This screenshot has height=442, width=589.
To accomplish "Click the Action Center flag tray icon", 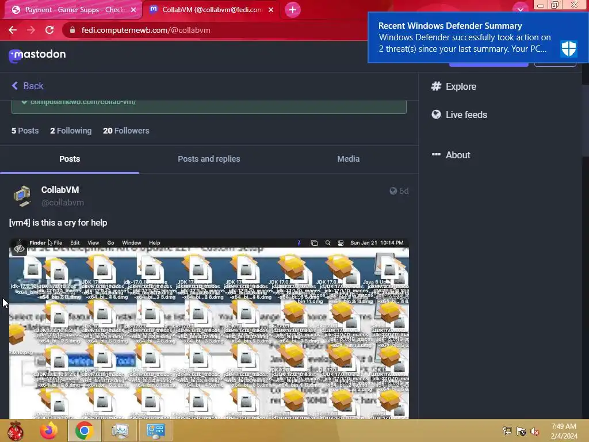I will (x=521, y=431).
